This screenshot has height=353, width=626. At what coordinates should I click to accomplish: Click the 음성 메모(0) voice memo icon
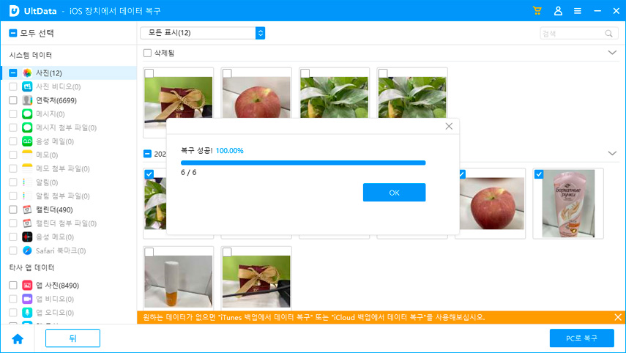pyautogui.click(x=27, y=237)
